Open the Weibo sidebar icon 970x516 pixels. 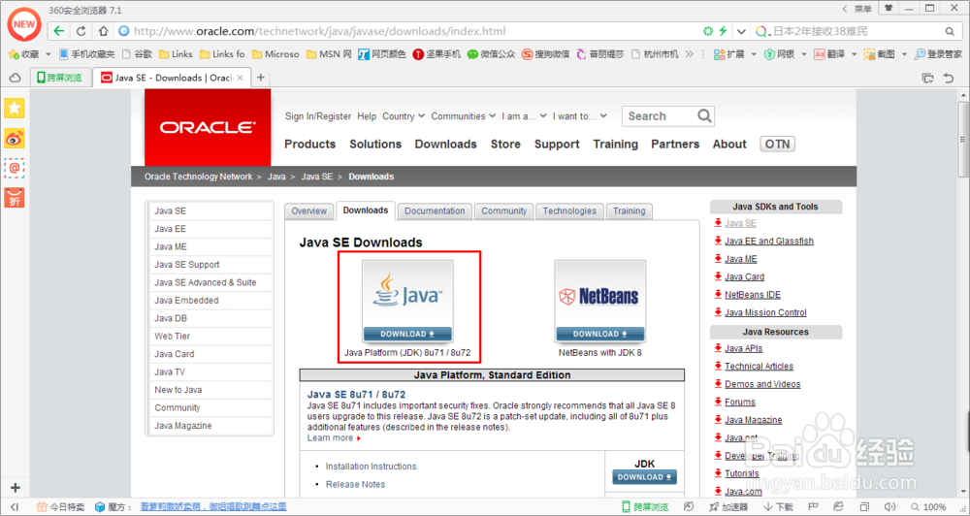tap(15, 138)
